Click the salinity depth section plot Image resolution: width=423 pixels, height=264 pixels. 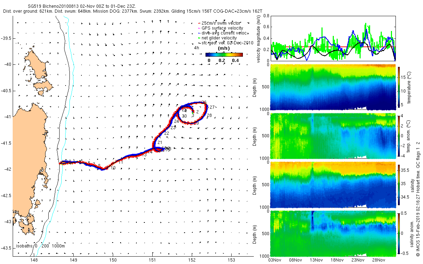[x=333, y=184]
